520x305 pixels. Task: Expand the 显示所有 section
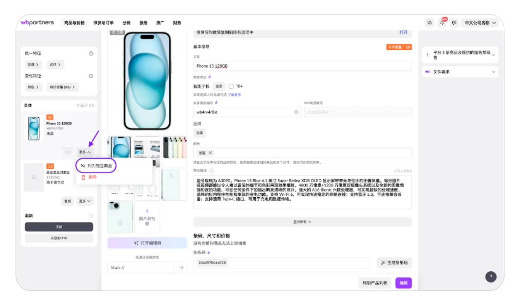point(302,222)
